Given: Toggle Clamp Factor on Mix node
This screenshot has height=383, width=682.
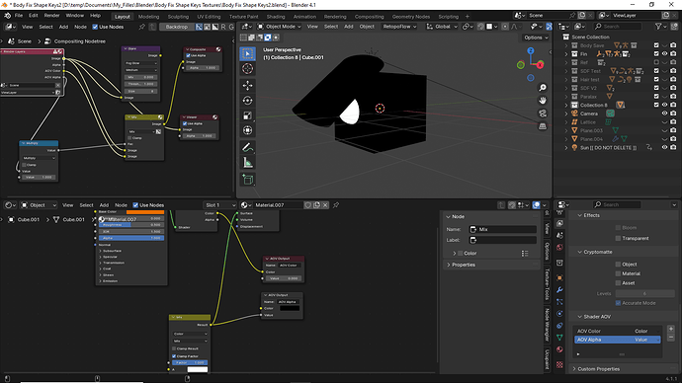Looking at the screenshot, I should [x=174, y=356].
